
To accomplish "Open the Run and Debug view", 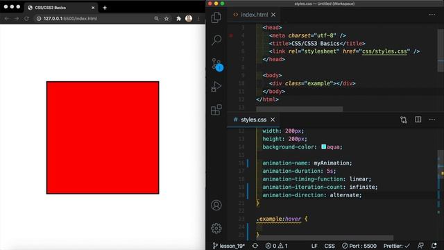I will [216, 86].
